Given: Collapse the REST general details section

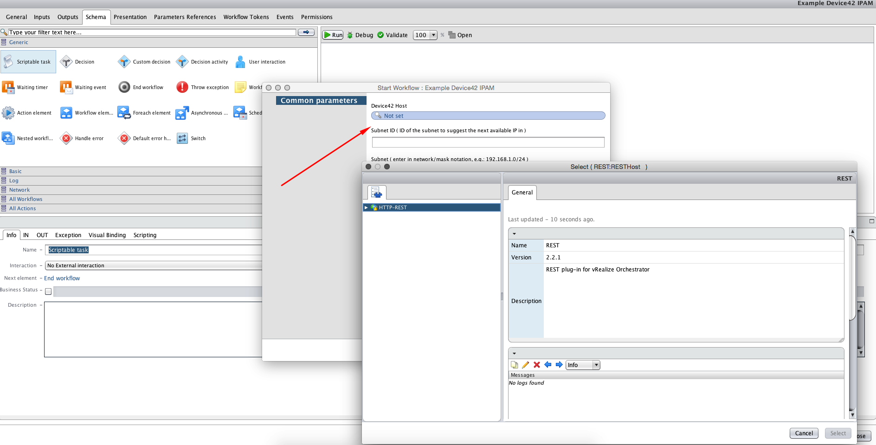Looking at the screenshot, I should point(514,233).
